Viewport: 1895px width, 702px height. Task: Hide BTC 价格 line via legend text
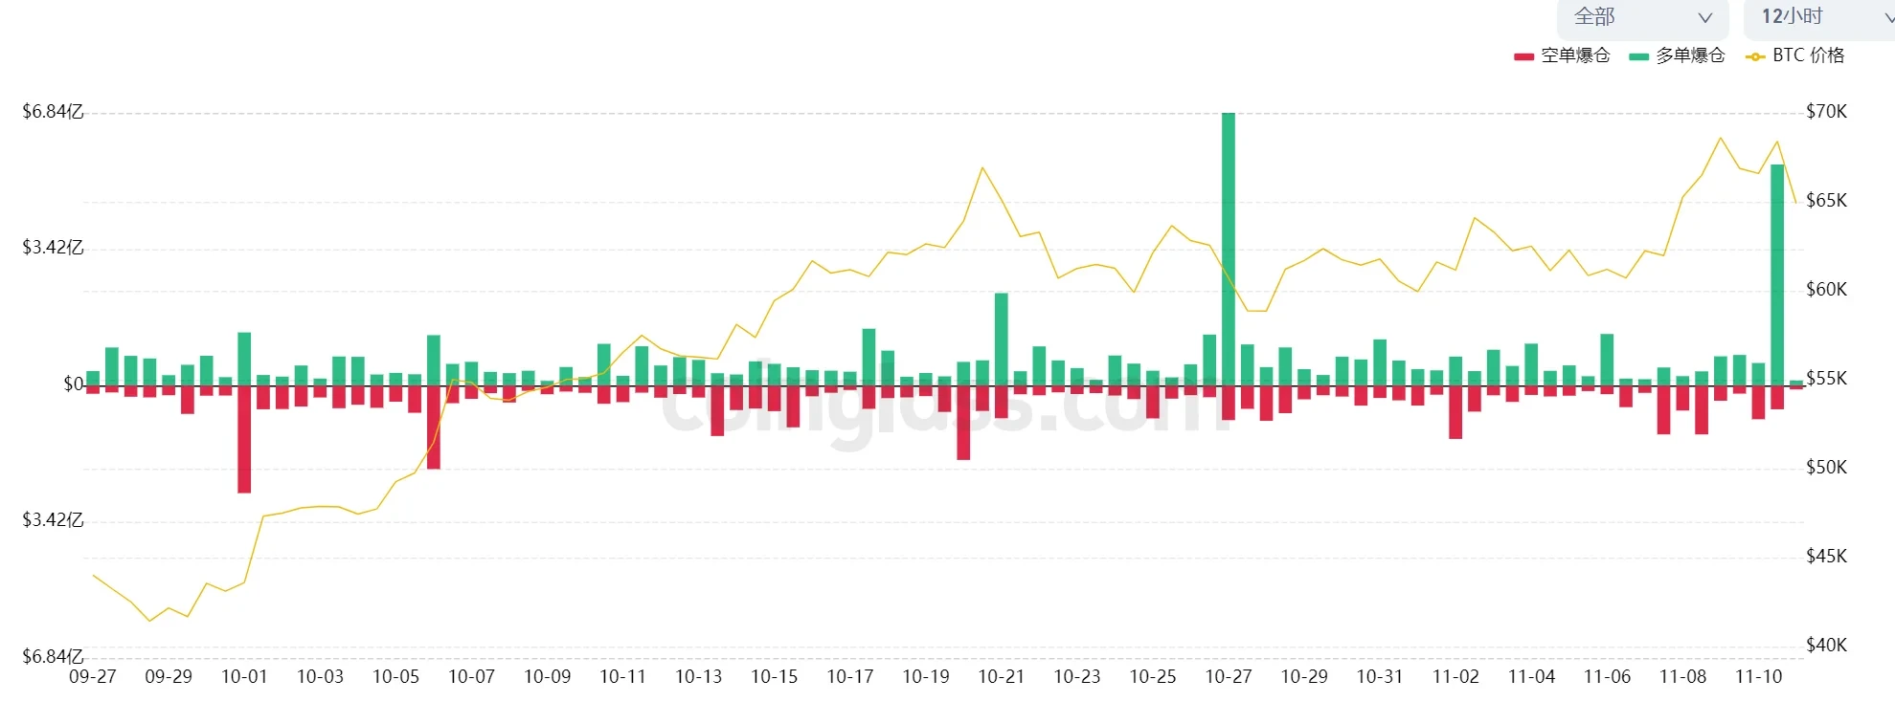coord(1808,55)
